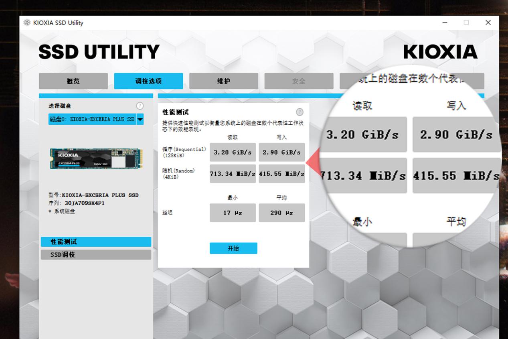Viewport: 508px width, 339px height.
Task: Select SSD调校 in the left sidebar
Action: point(95,254)
